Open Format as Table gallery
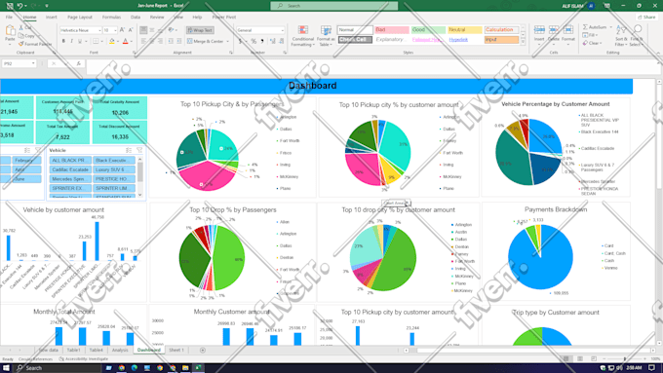This screenshot has width=663, height=373. point(326,36)
